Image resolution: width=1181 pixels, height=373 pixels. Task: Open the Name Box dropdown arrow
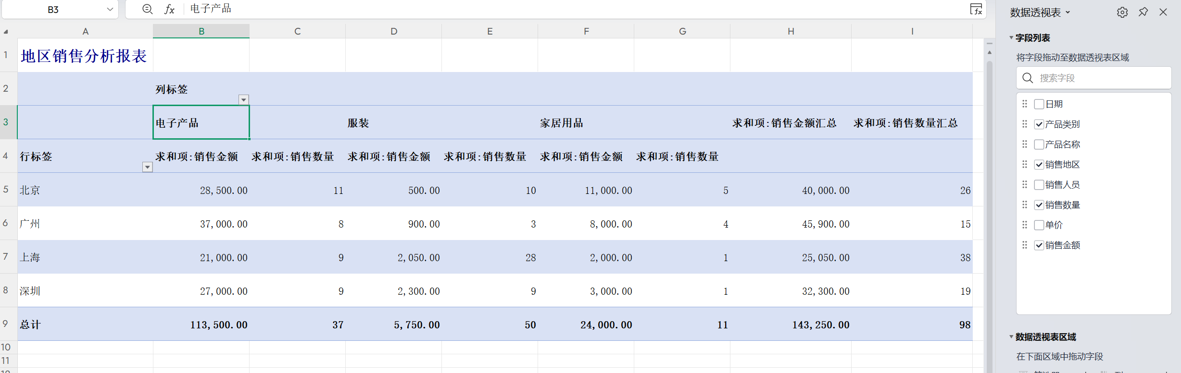pyautogui.click(x=110, y=10)
